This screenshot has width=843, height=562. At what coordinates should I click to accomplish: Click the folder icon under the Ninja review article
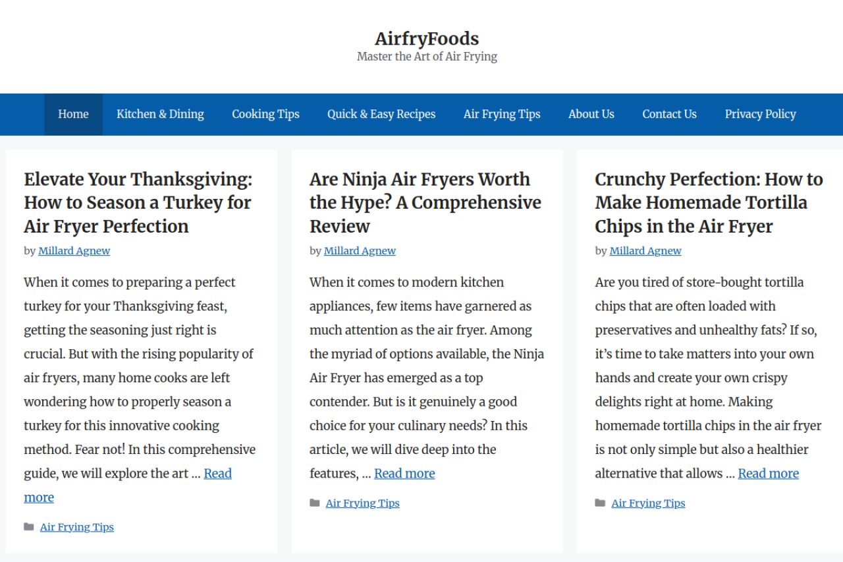tap(315, 503)
